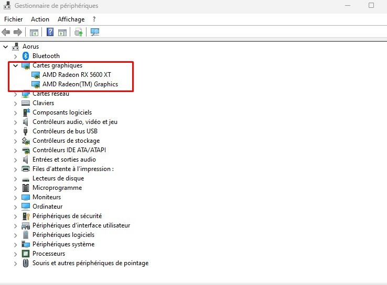Select AMD Radeon(TM) Graphics text
387x285 pixels.
[x=80, y=84]
